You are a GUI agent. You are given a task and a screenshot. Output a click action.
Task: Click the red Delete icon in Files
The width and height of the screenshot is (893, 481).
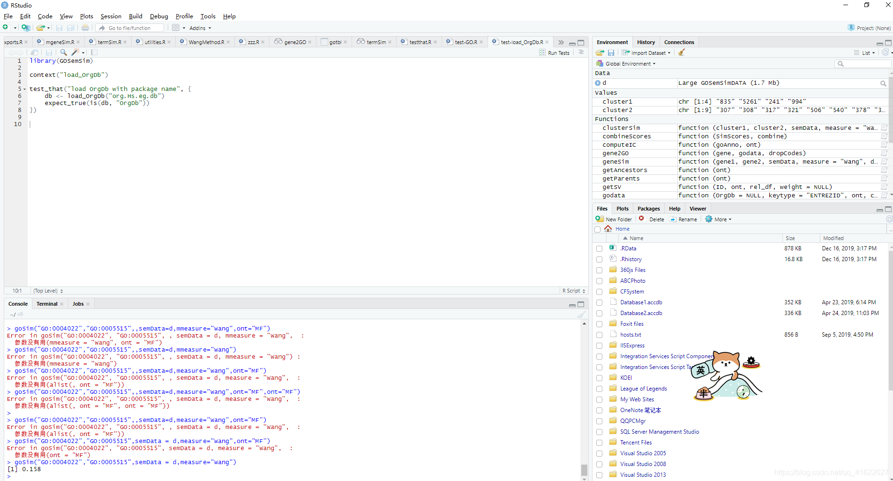(641, 218)
